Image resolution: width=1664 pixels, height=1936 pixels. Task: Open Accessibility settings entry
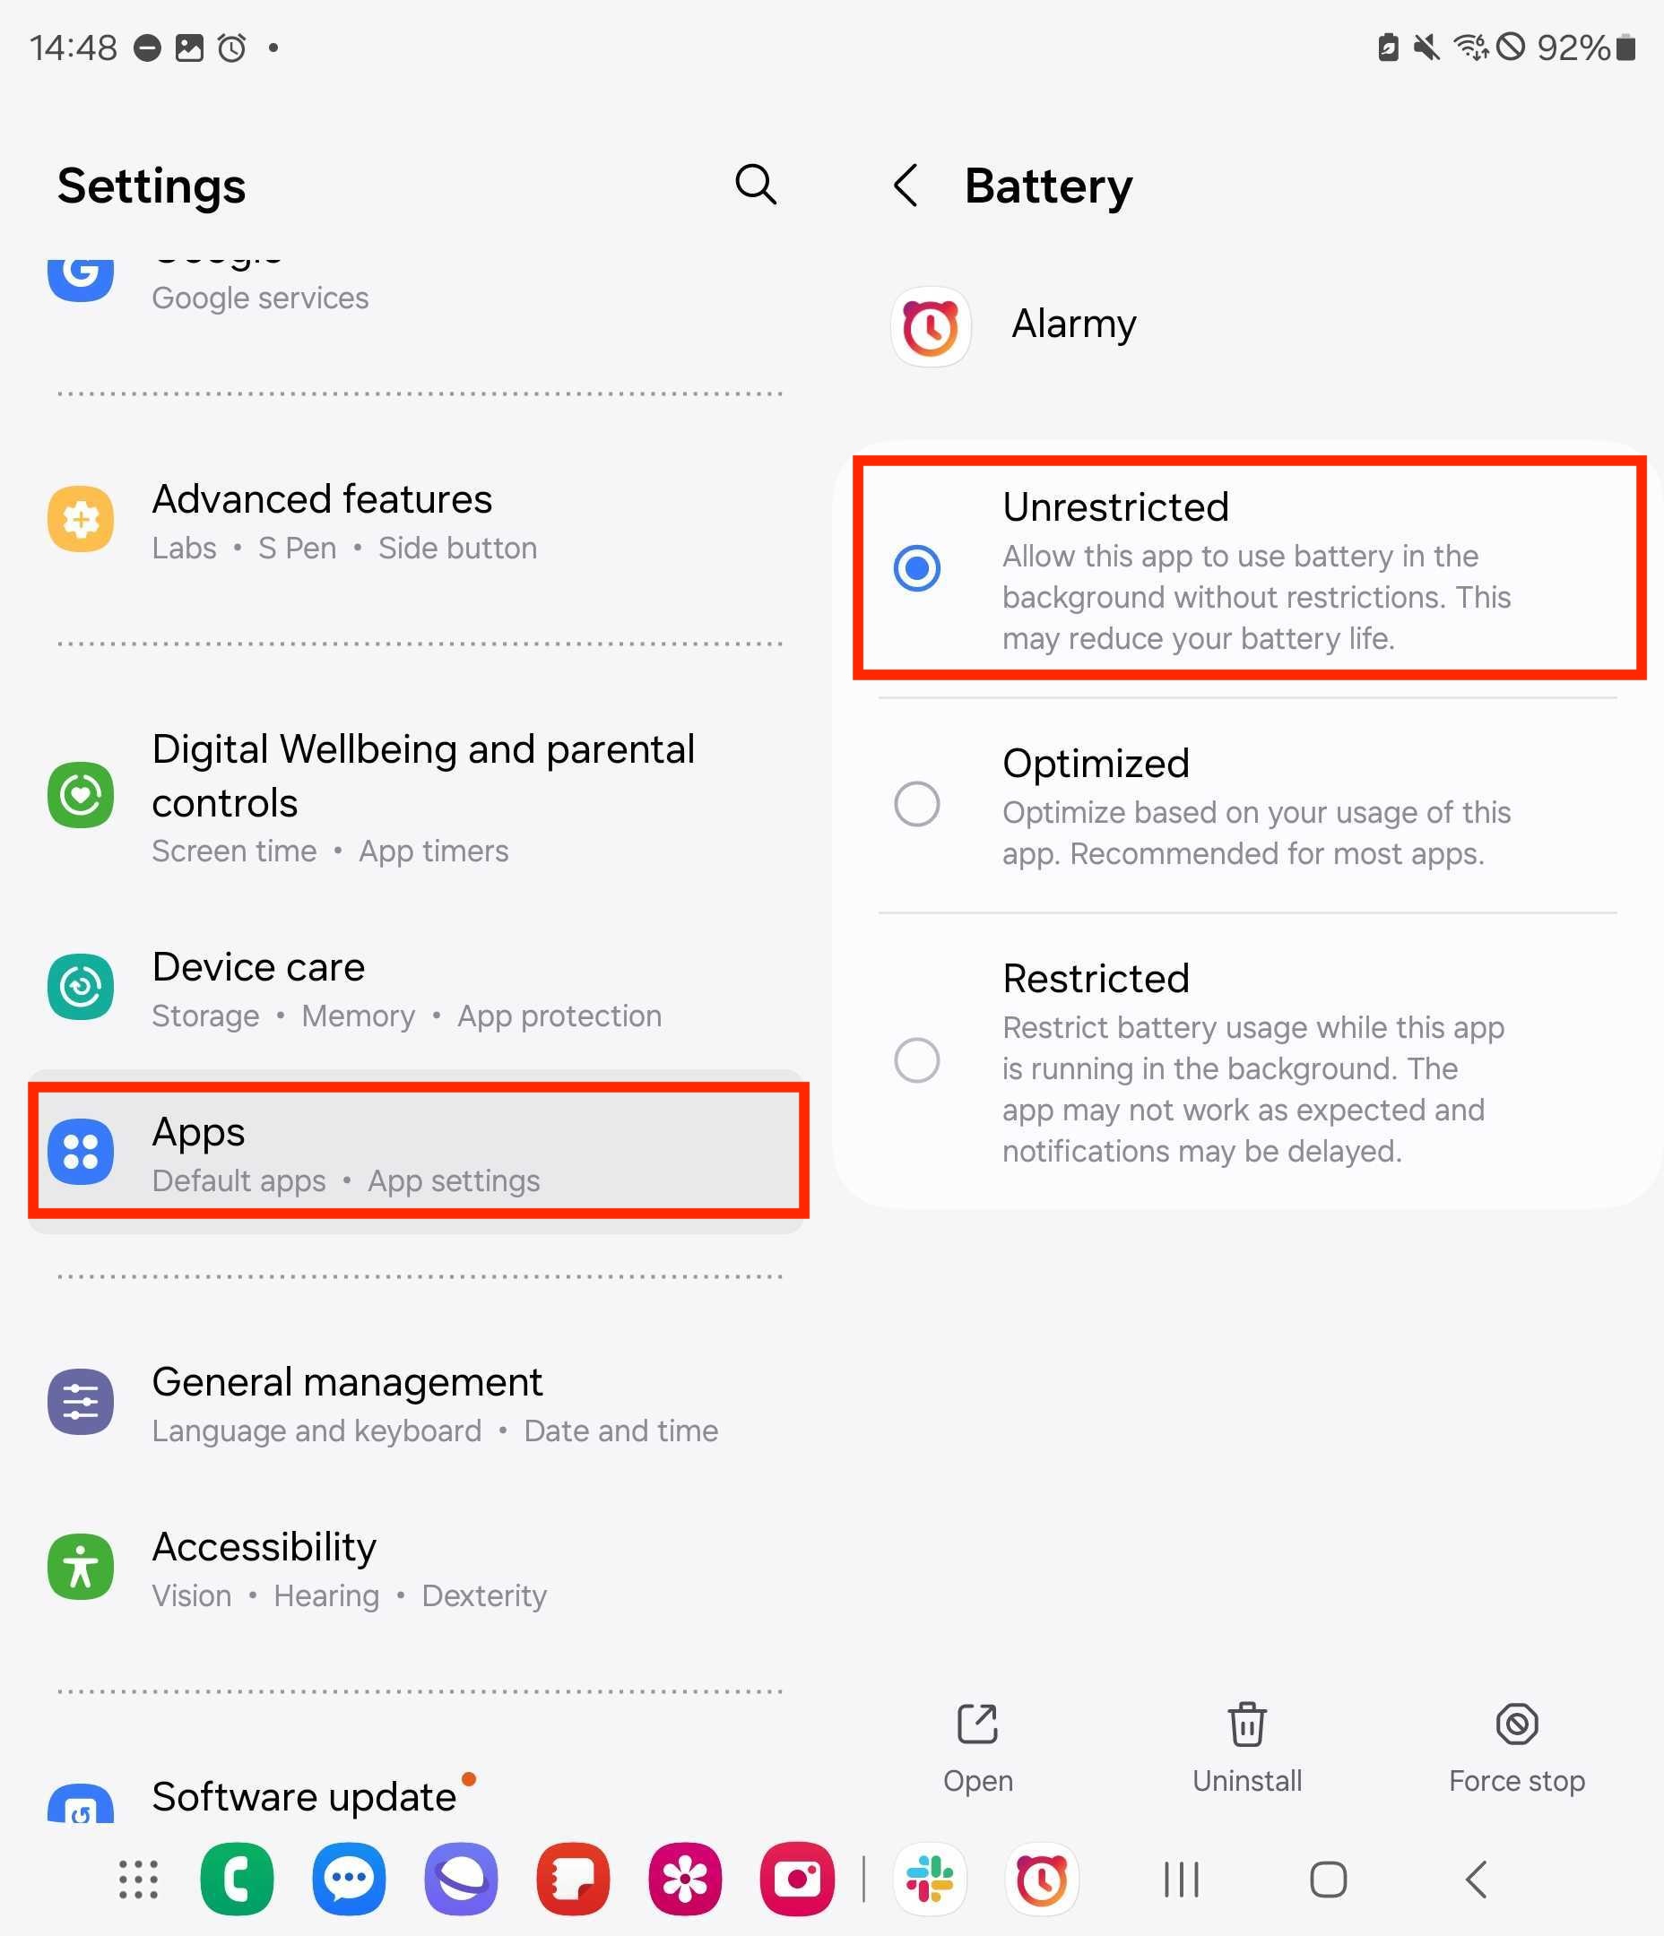click(419, 1568)
